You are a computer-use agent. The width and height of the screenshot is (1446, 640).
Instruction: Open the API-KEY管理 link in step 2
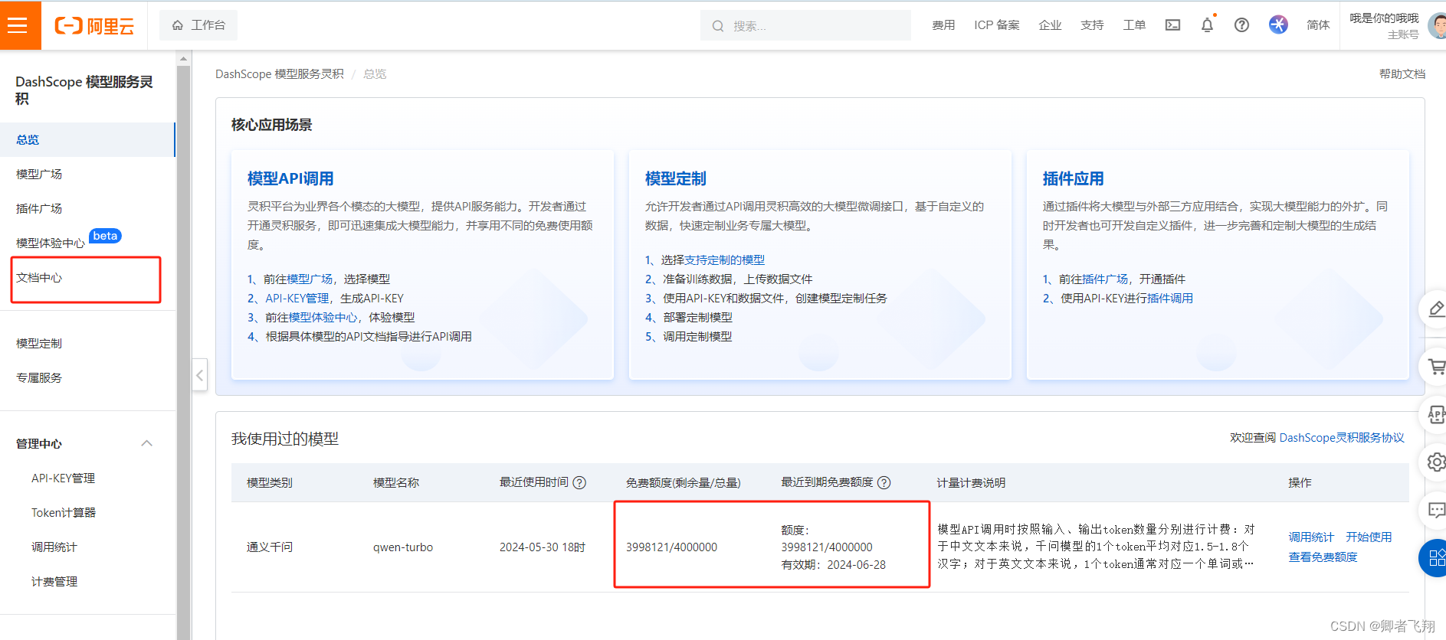pyautogui.click(x=297, y=298)
